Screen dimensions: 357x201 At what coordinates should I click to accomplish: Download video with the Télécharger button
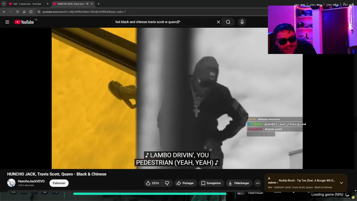(239, 183)
